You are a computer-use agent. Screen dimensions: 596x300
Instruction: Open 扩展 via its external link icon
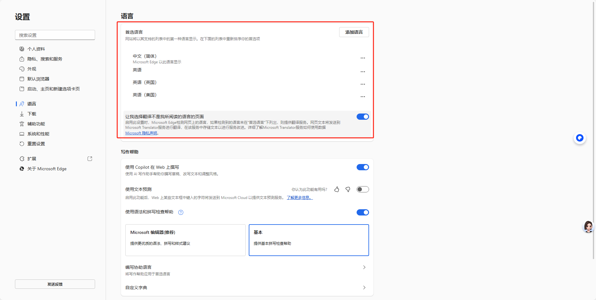[x=90, y=158]
